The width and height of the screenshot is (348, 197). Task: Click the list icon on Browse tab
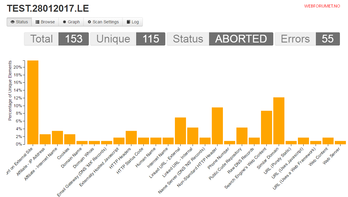37,22
